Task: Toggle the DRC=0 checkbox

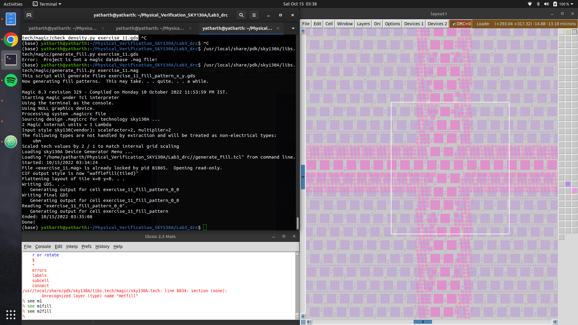Action: (454, 24)
